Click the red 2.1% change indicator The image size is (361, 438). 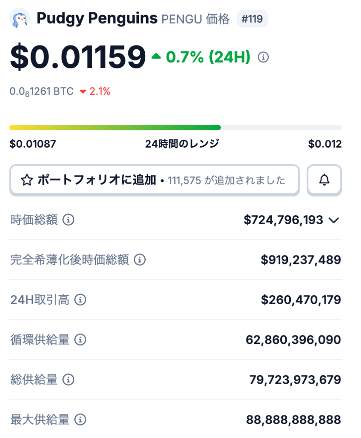click(x=101, y=91)
